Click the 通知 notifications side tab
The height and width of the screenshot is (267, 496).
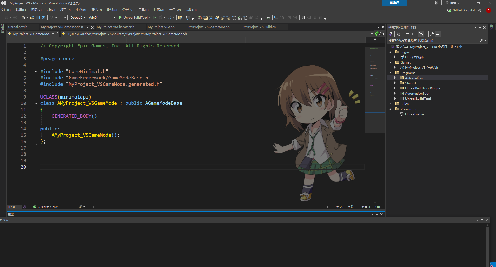point(492,27)
